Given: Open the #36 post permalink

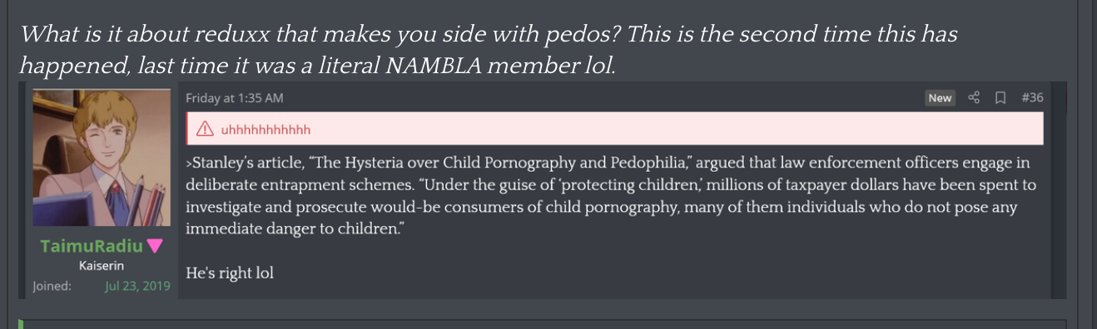Looking at the screenshot, I should click(1032, 98).
